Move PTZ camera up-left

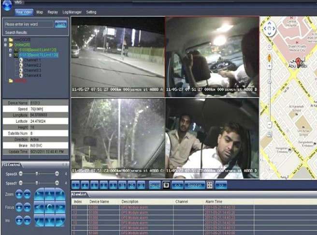39,194
